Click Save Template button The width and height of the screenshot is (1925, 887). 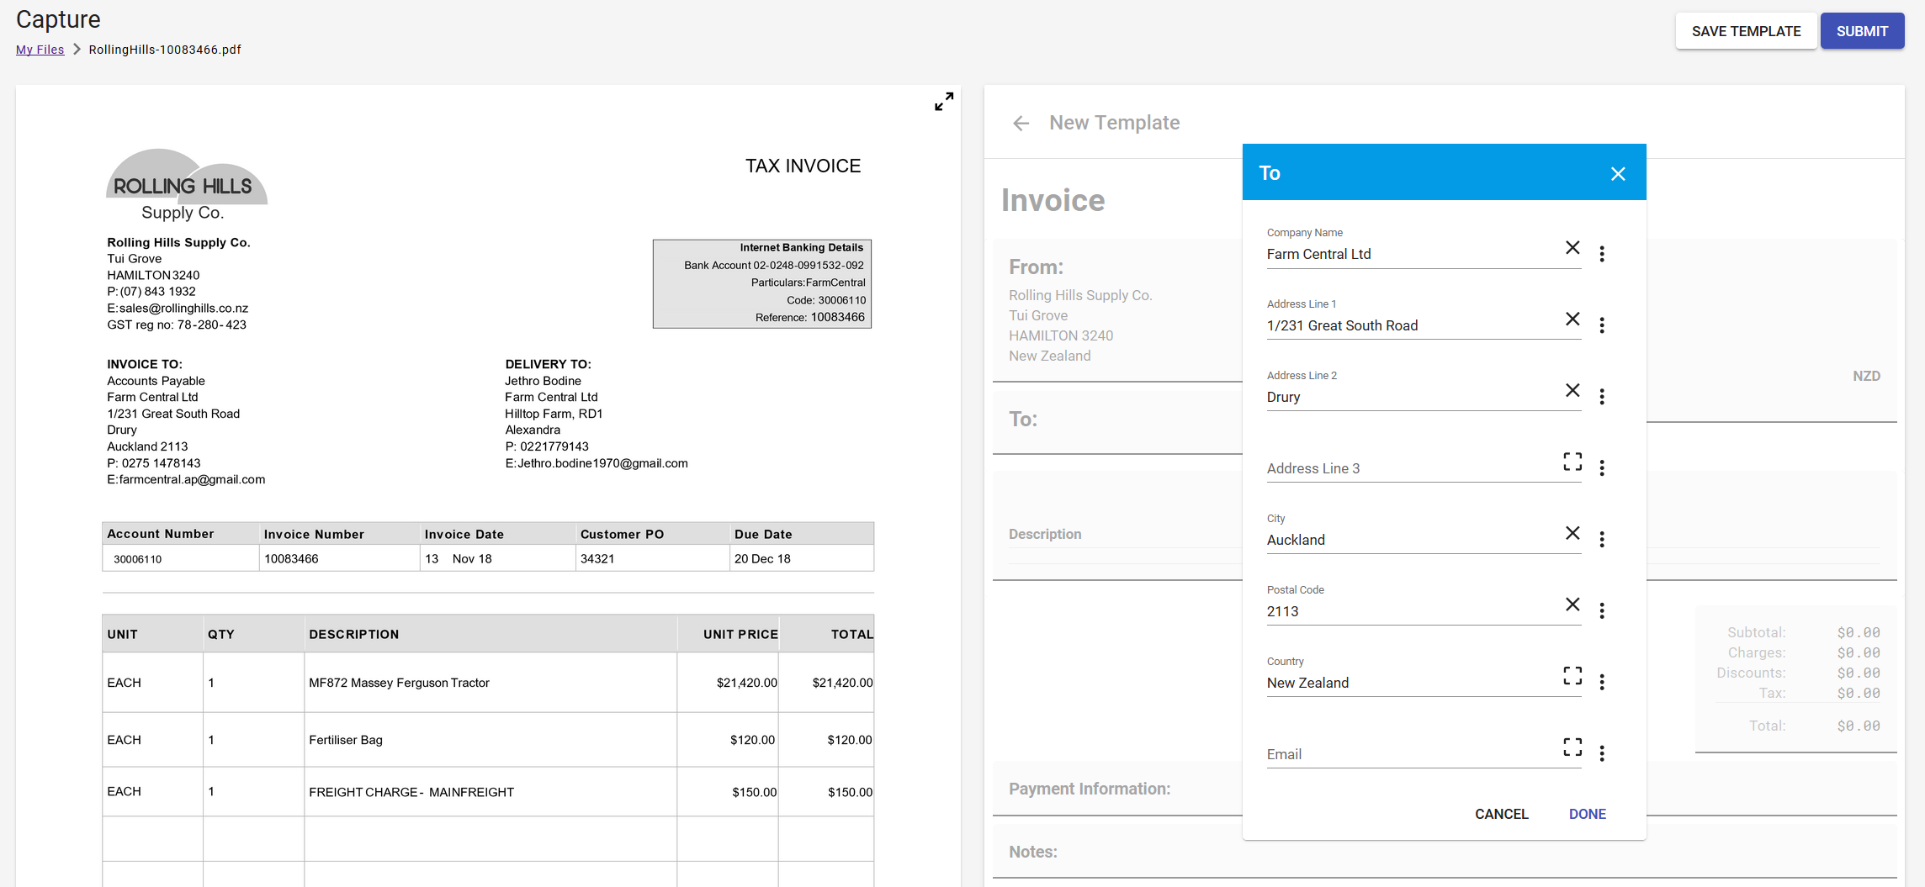(x=1746, y=31)
